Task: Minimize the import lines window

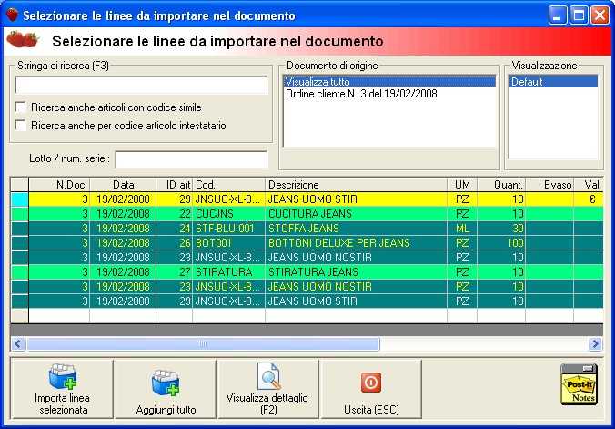Action: [x=558, y=15]
